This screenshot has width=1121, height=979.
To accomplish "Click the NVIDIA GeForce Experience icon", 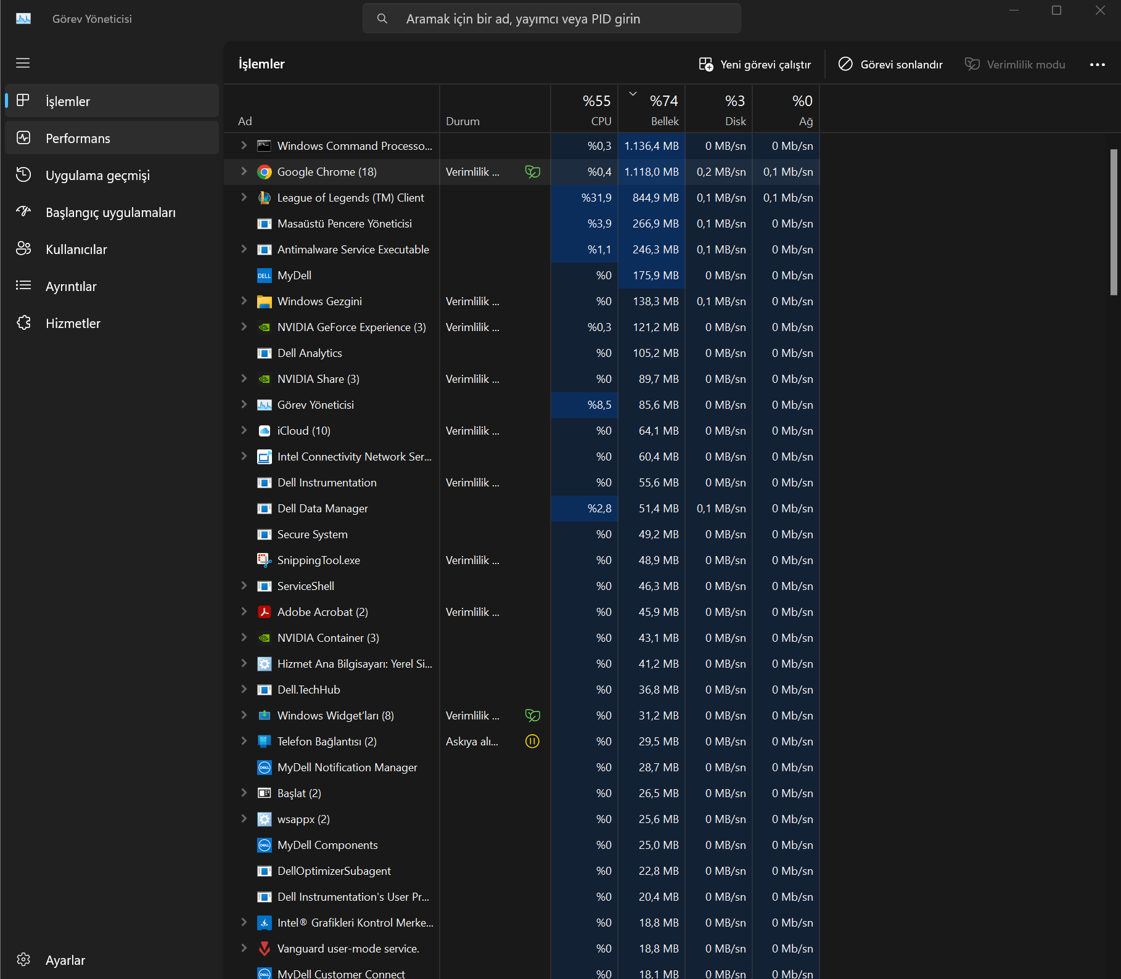I will click(x=265, y=327).
